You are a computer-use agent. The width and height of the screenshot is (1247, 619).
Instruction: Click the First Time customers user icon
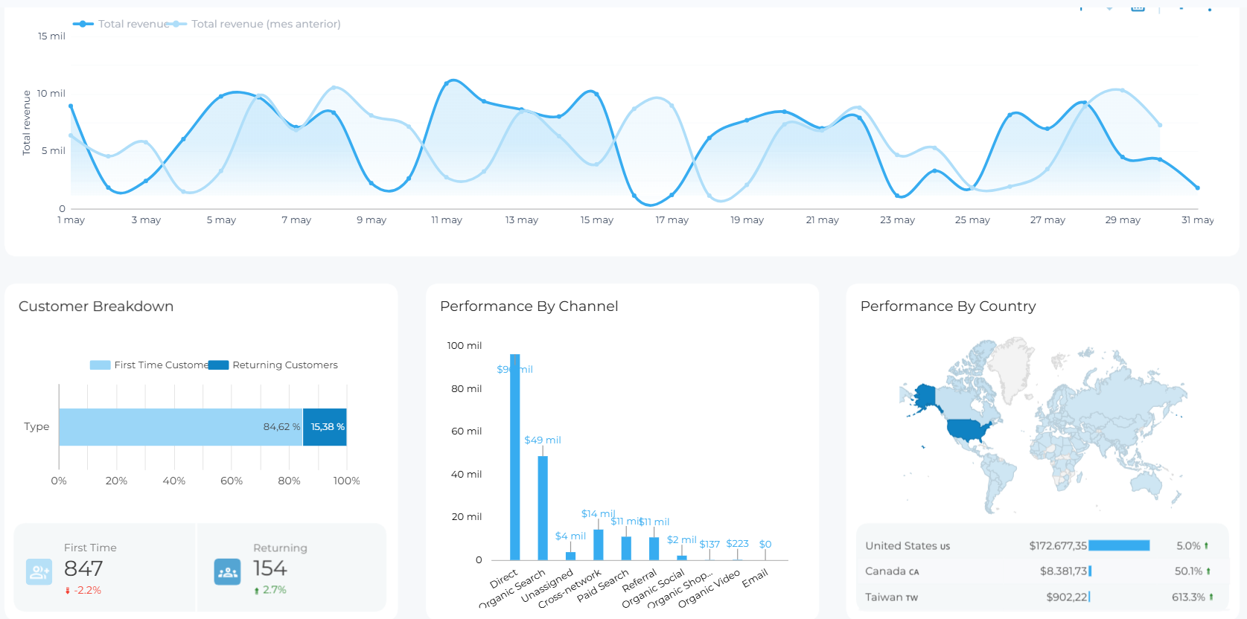coord(39,572)
